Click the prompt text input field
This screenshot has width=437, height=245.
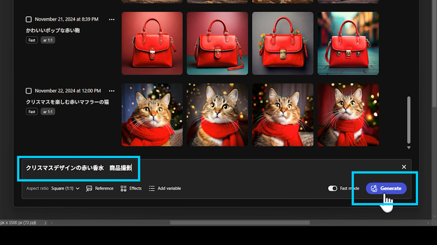coord(79,168)
